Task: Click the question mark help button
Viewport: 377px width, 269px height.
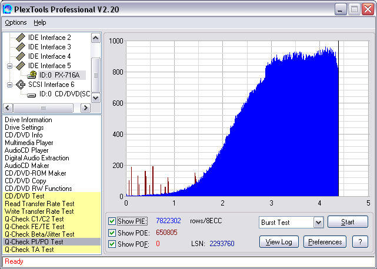Action: [360, 242]
